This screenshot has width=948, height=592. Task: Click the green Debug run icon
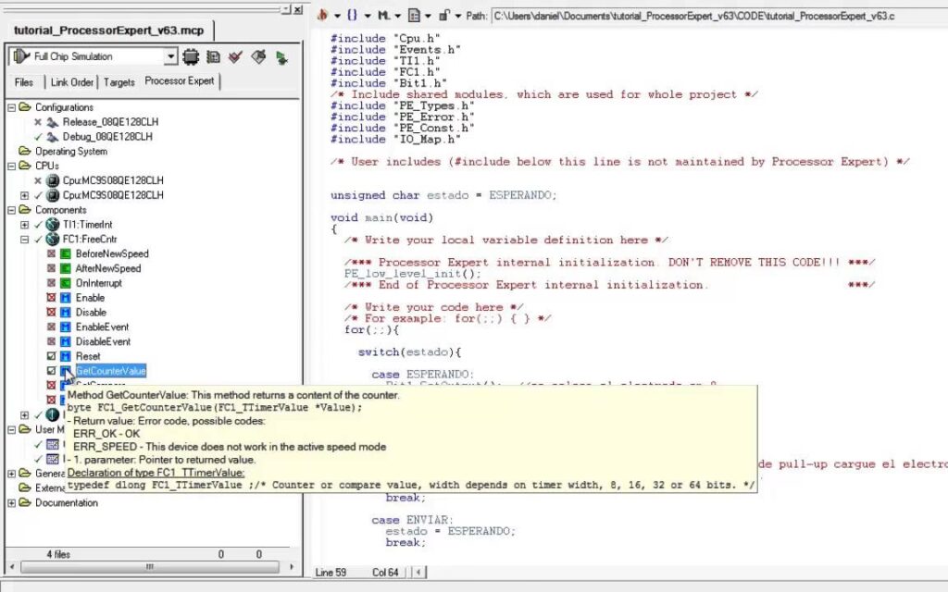coord(281,57)
